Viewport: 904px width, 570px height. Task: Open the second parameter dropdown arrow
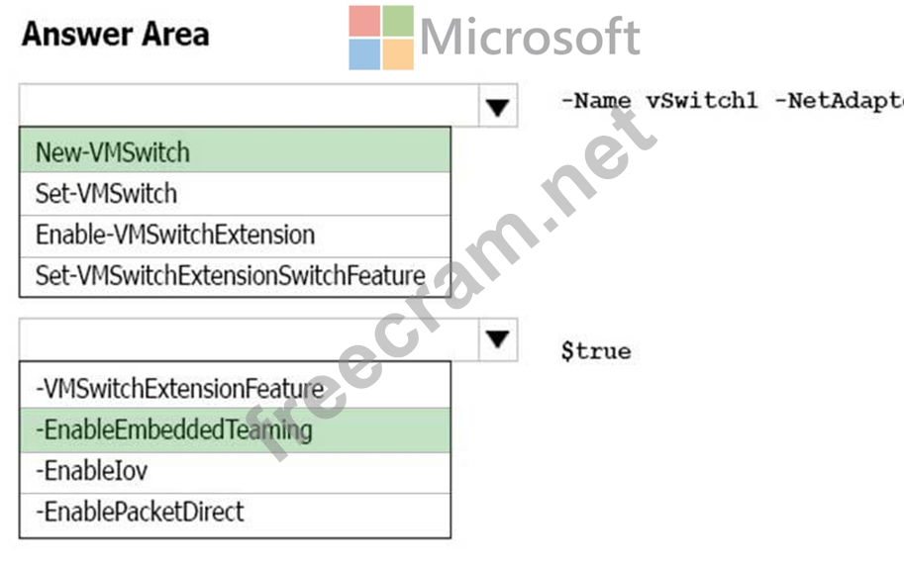point(497,339)
